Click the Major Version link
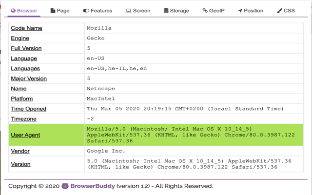 (29, 78)
